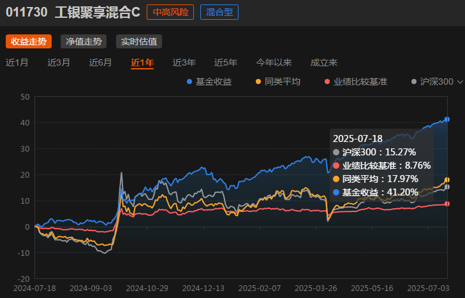Click tooltip value 基金收益：41.20%
Viewport: 465px width, 298px height.
376,192
